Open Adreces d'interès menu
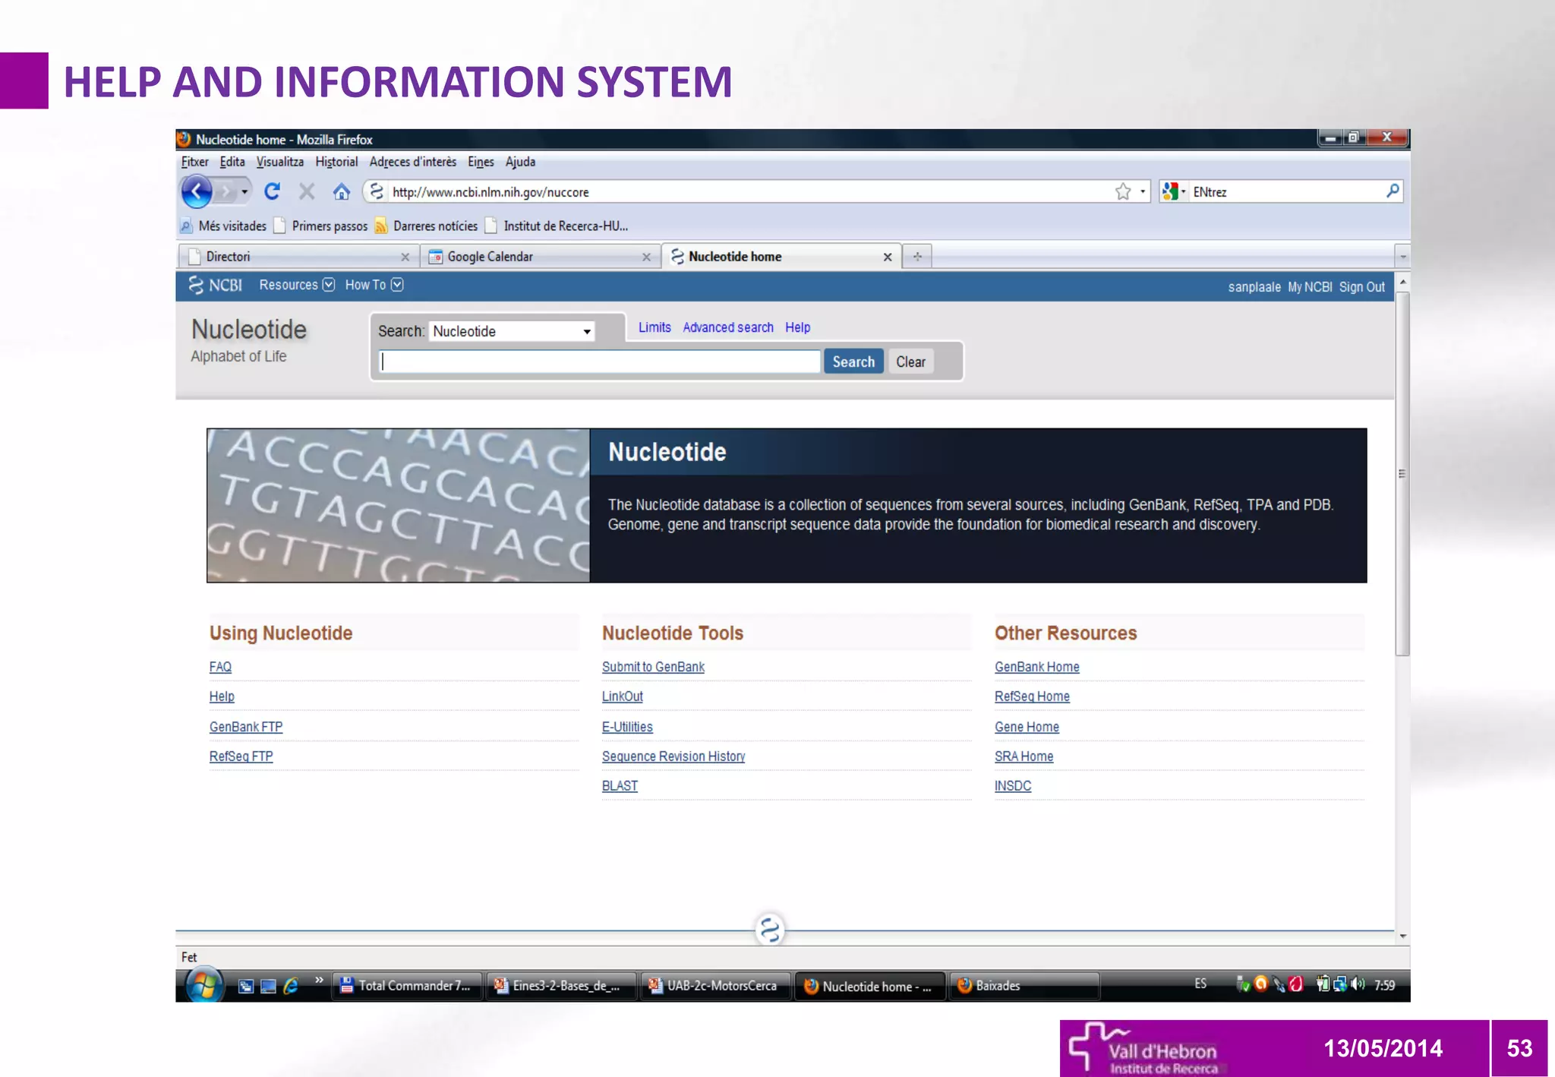Image resolution: width=1555 pixels, height=1077 pixels. point(413,162)
